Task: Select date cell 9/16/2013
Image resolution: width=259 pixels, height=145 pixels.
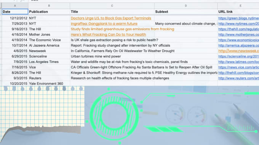Action: tap(15, 29)
